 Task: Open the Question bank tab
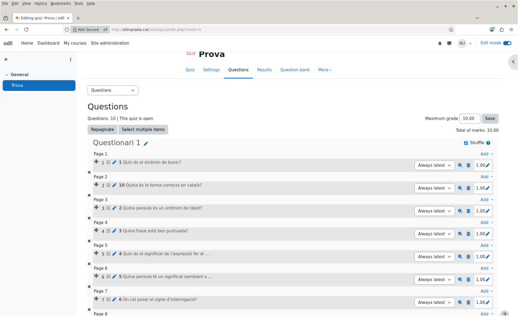tap(295, 70)
